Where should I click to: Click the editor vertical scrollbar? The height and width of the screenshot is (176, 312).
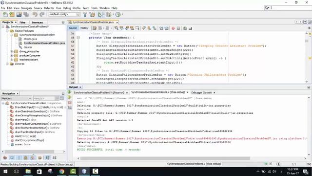[x=307, y=41]
